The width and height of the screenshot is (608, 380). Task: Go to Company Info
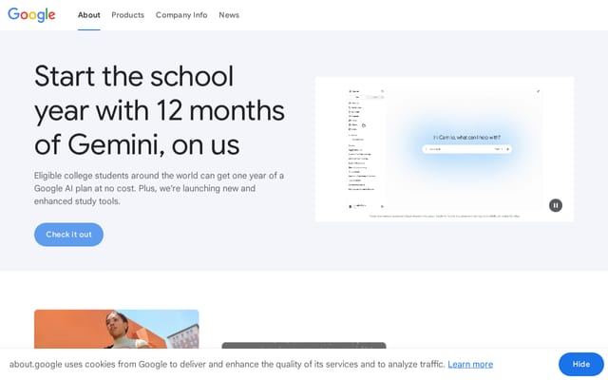click(181, 15)
